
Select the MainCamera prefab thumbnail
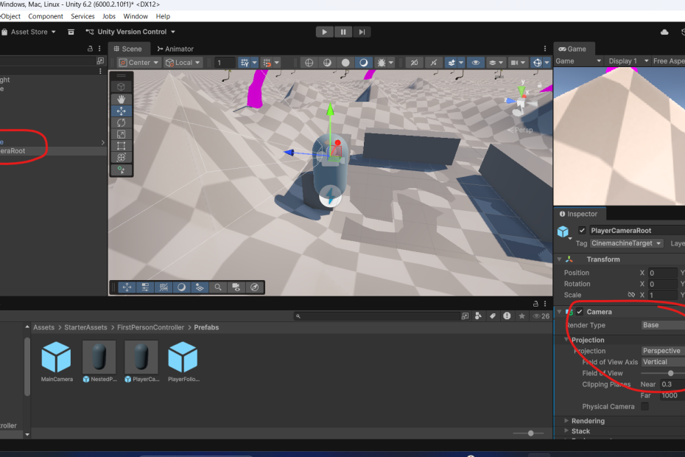coord(57,358)
